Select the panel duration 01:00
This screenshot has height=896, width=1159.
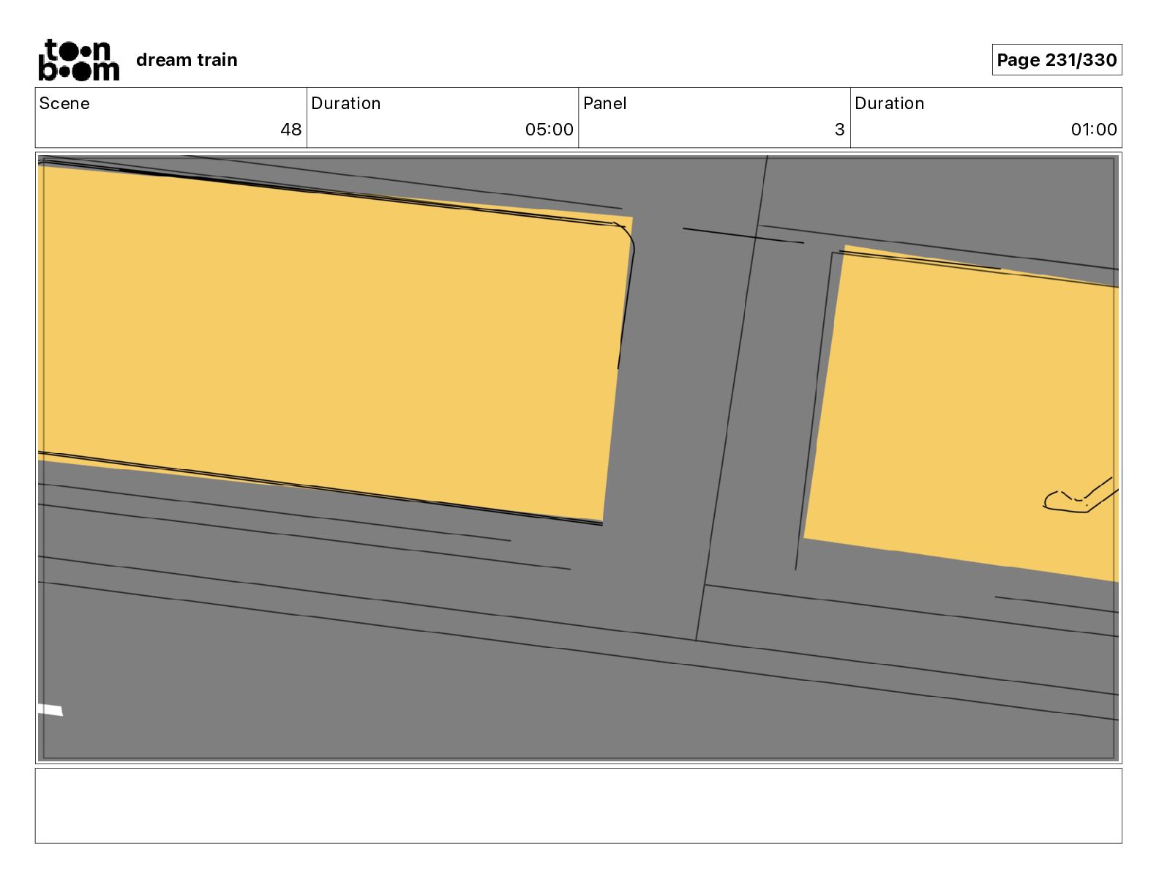tap(1094, 130)
